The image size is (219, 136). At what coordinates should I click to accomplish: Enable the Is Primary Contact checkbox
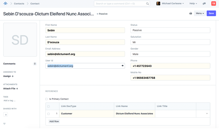(x=46, y=99)
